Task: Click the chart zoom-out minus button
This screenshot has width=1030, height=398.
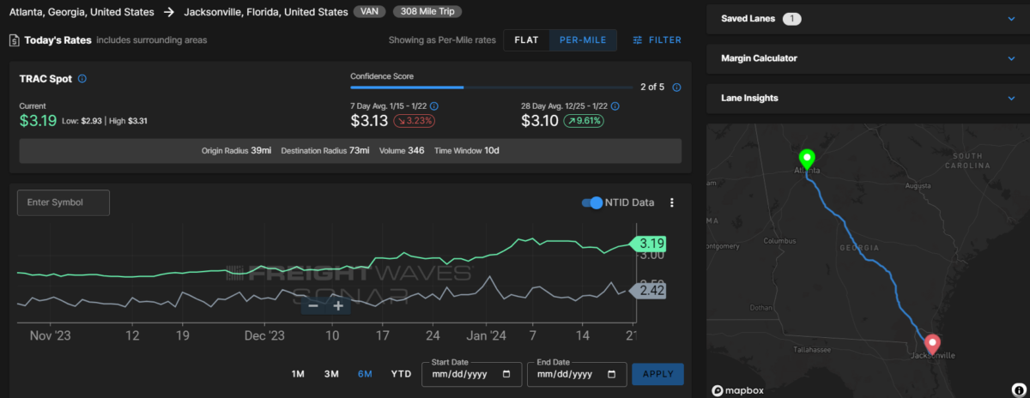Action: 313,305
